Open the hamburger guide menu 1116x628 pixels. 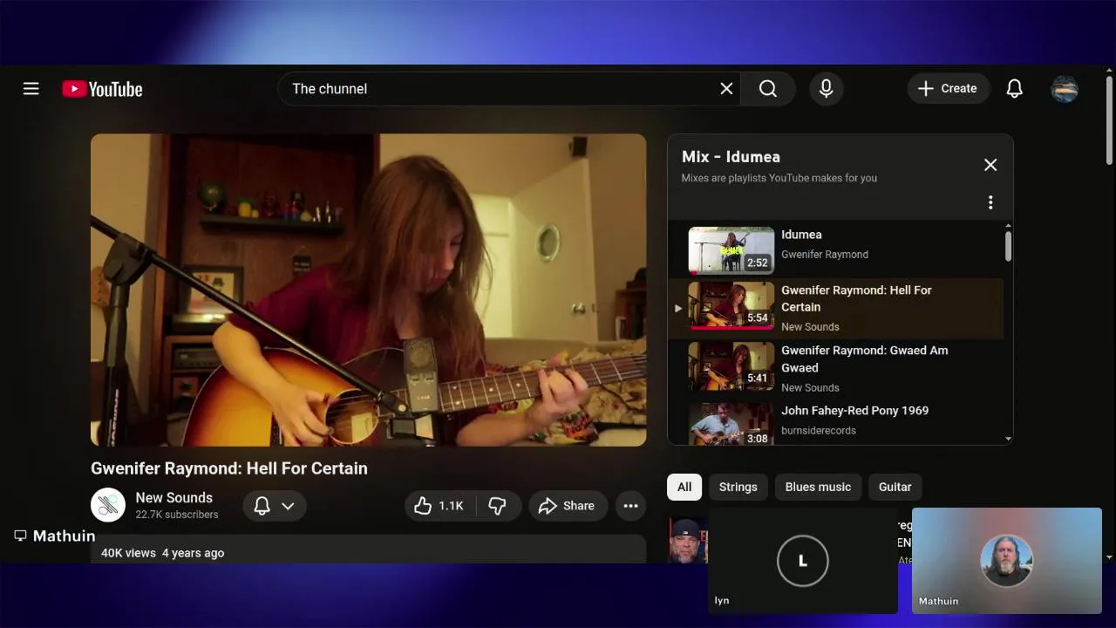[31, 89]
